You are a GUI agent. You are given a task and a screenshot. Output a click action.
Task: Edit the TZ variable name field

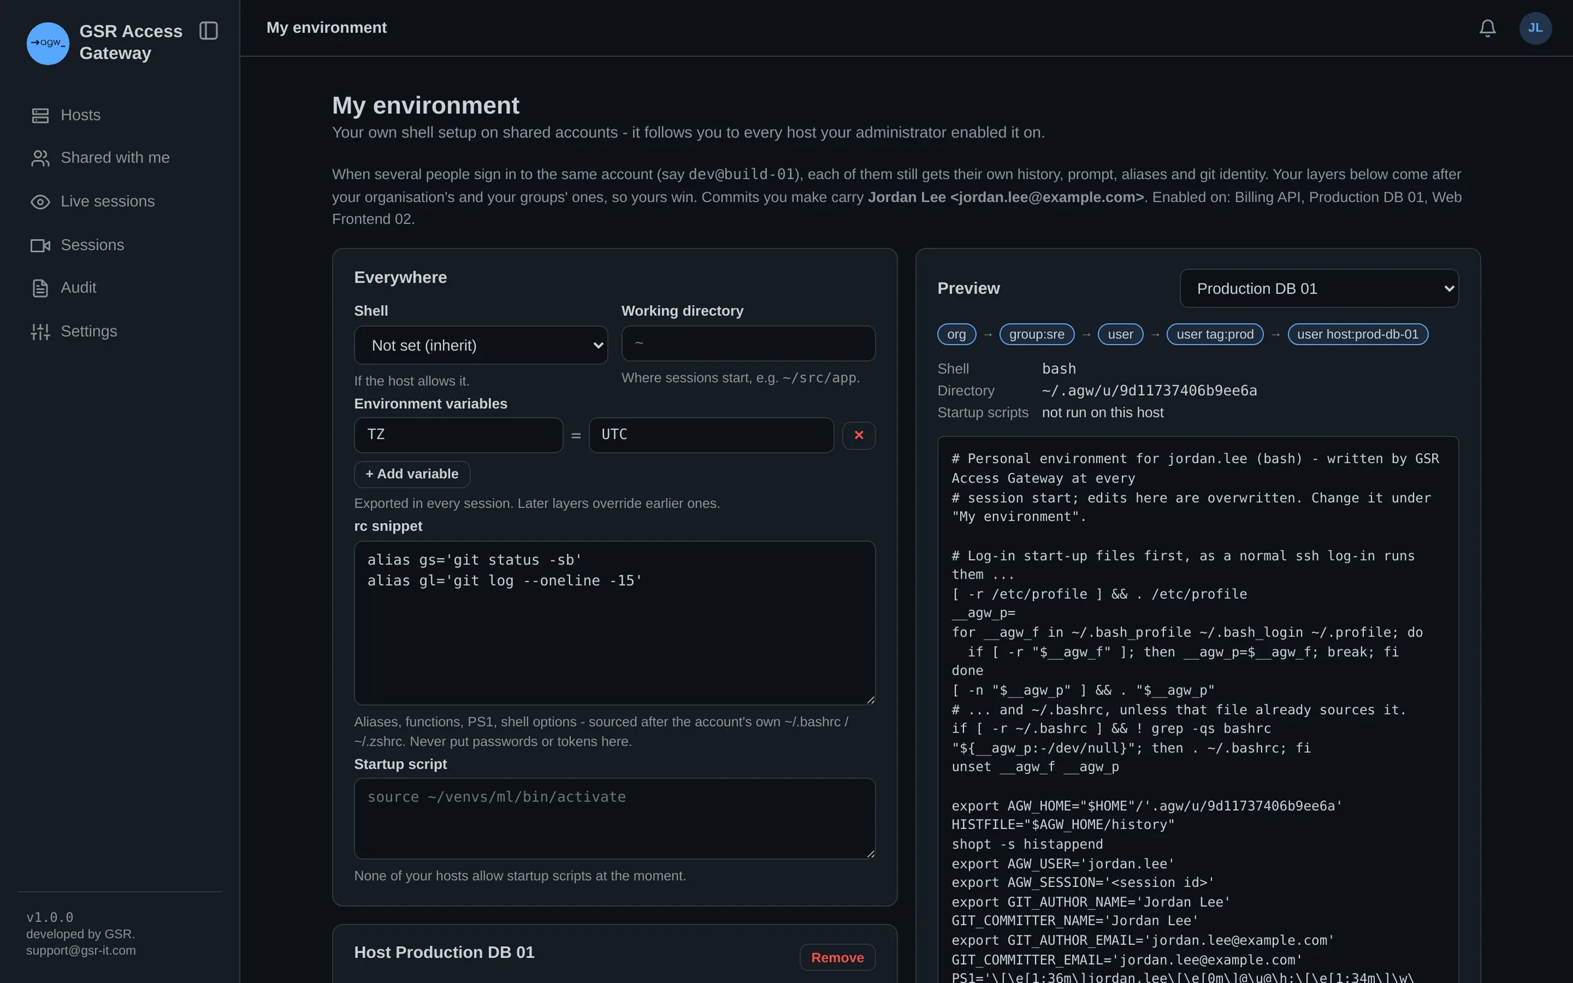click(458, 435)
